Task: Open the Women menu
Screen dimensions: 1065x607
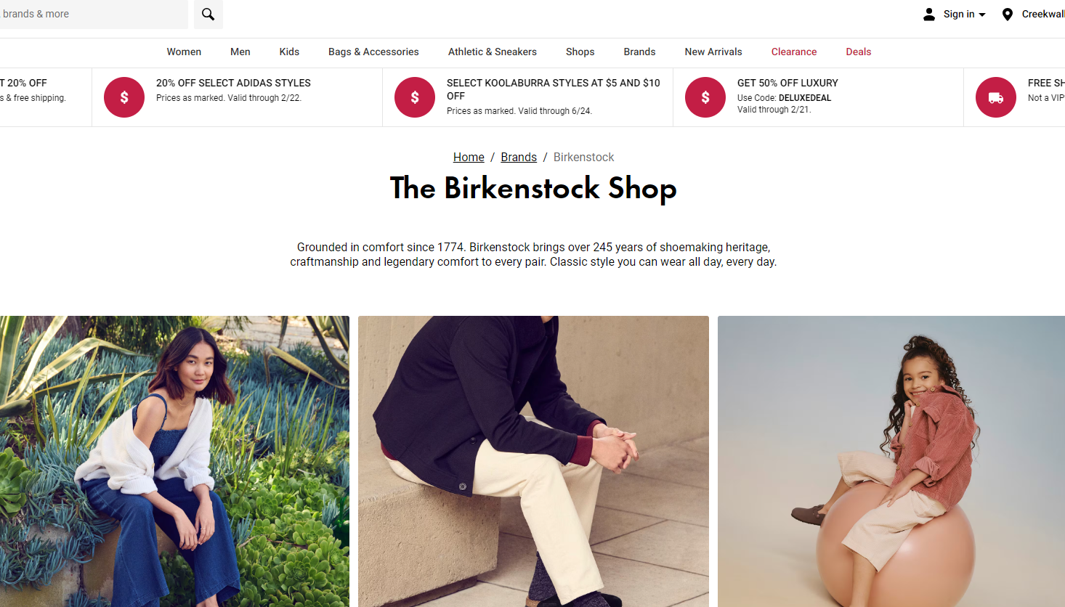Action: [184, 52]
